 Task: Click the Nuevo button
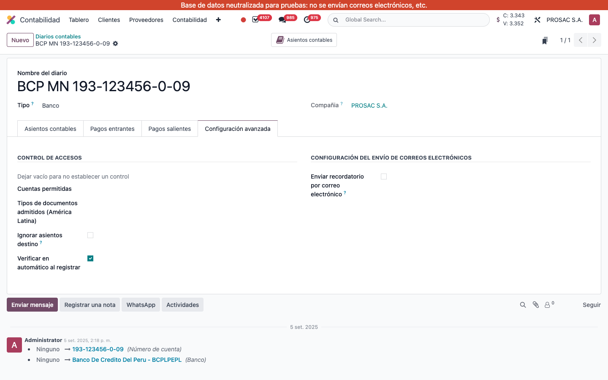20,40
